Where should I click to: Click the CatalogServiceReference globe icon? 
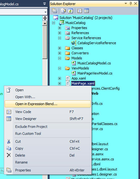[x=74, y=43]
